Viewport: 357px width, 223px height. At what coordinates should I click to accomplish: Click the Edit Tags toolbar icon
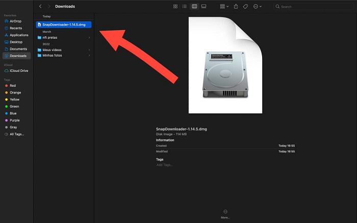click(245, 6)
